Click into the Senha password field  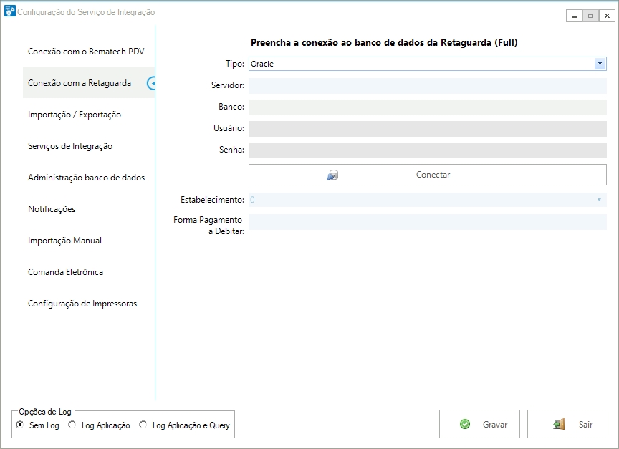[x=428, y=150]
